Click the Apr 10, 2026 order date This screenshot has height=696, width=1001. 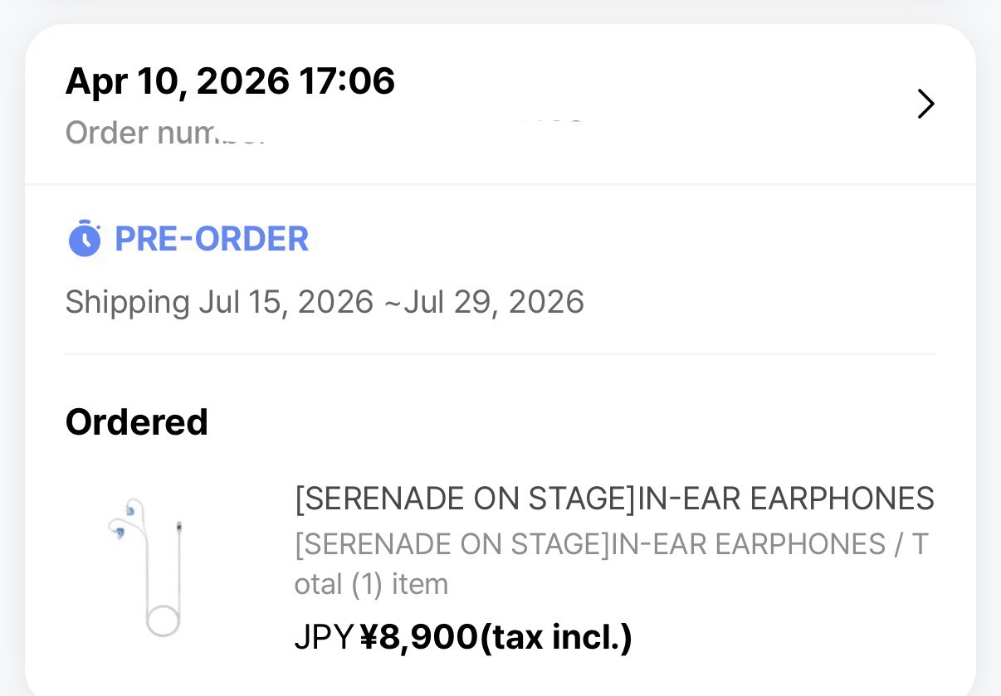point(177,81)
